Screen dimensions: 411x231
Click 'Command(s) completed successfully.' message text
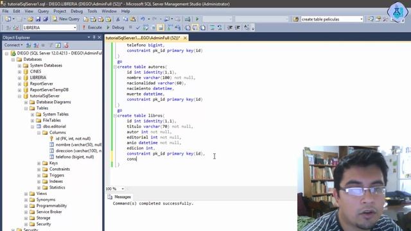[x=153, y=203]
